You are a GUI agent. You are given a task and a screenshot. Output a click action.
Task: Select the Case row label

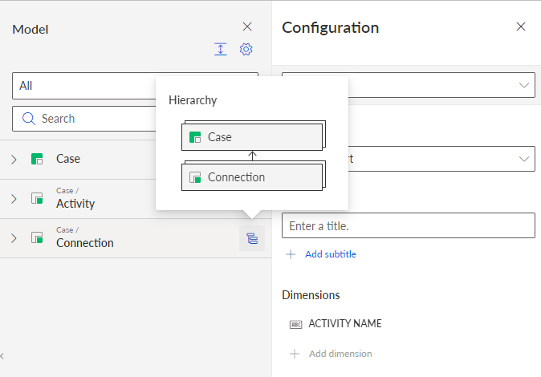[68, 159]
